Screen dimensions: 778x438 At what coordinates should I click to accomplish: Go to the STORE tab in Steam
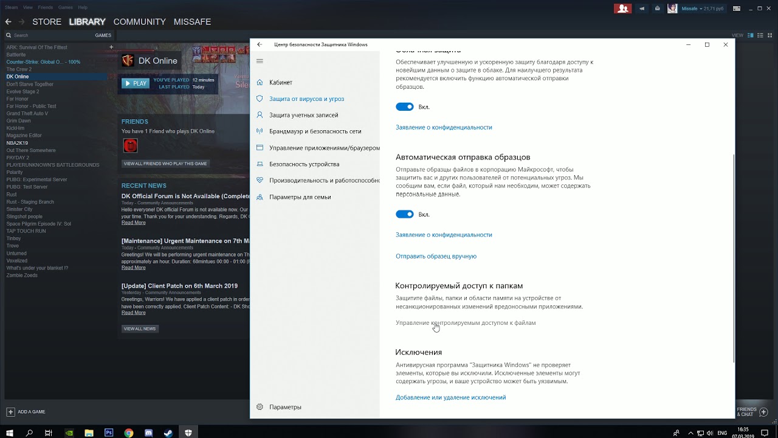coord(47,22)
